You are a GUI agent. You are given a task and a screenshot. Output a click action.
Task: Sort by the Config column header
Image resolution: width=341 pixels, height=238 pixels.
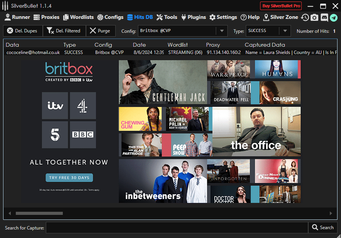click(103, 45)
